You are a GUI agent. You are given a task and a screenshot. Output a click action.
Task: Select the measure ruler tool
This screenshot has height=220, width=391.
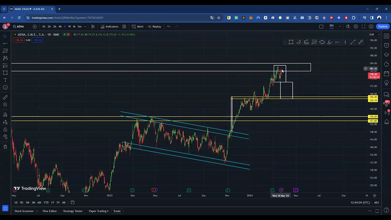[5, 97]
